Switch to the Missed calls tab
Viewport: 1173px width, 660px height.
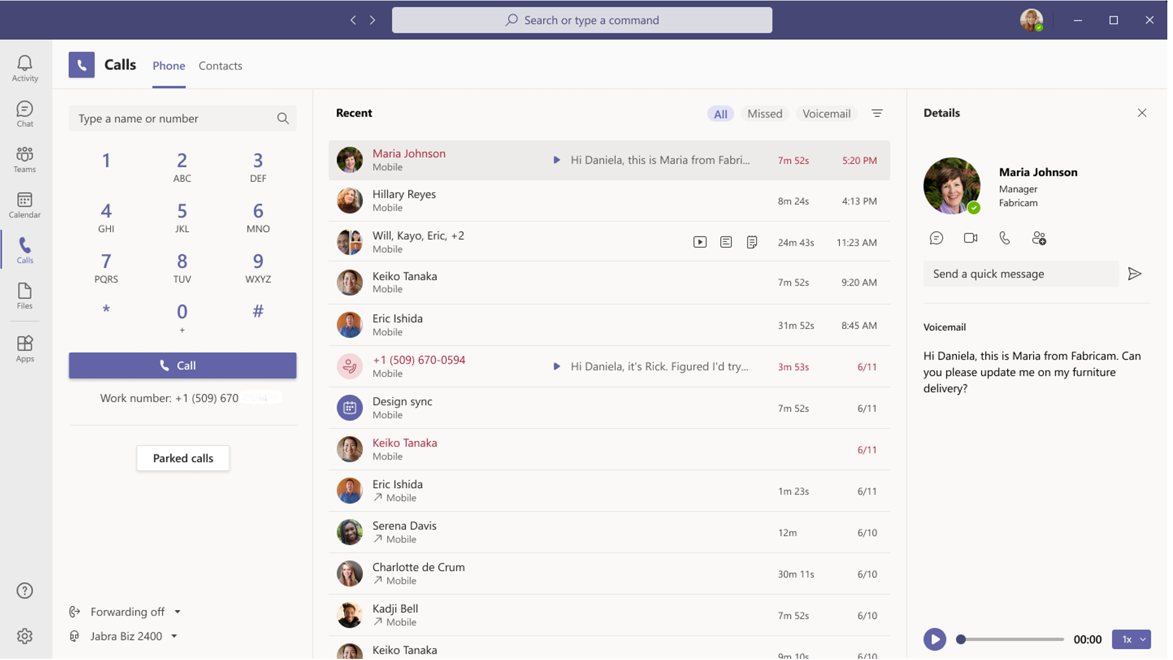765,113
